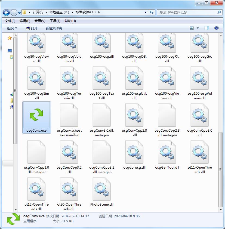The image size is (225, 229).
Task: Toggle the preview pane button
Action: click(207, 28)
